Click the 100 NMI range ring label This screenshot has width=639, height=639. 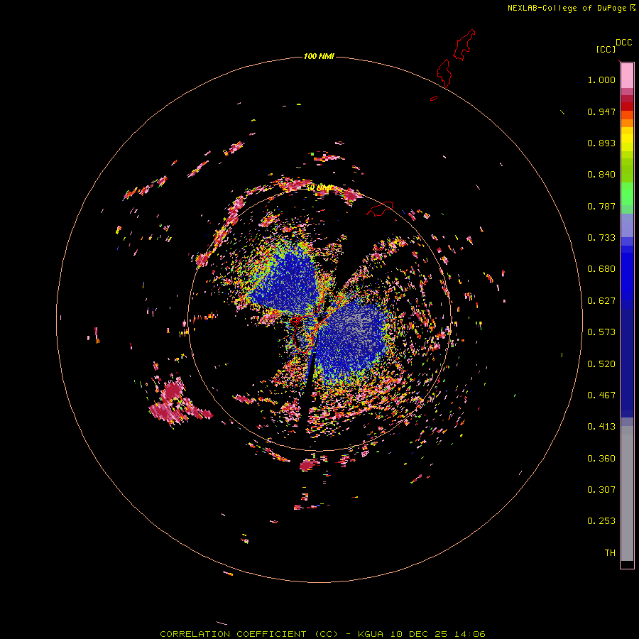(319, 56)
